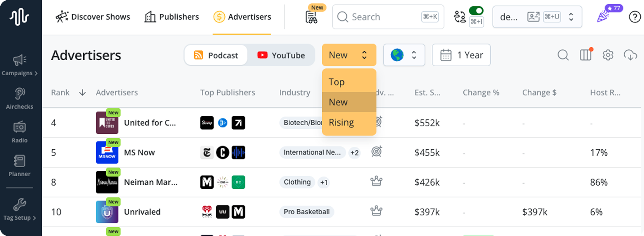The width and height of the screenshot is (644, 236).
Task: Click the crown icon in the Neiman Mar... row
Action: [x=376, y=181]
